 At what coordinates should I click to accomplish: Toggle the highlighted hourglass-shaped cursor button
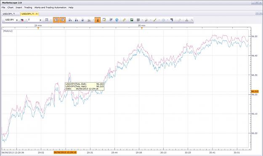[x=98, y=20]
